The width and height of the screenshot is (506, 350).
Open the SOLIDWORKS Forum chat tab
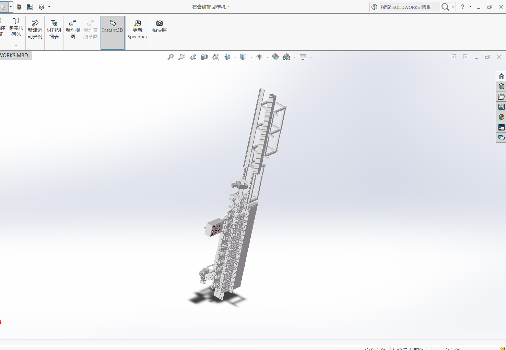tap(501, 138)
